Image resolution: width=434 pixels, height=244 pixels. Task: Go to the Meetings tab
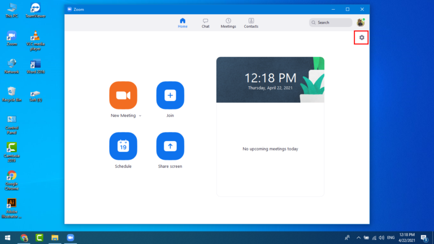tap(228, 23)
